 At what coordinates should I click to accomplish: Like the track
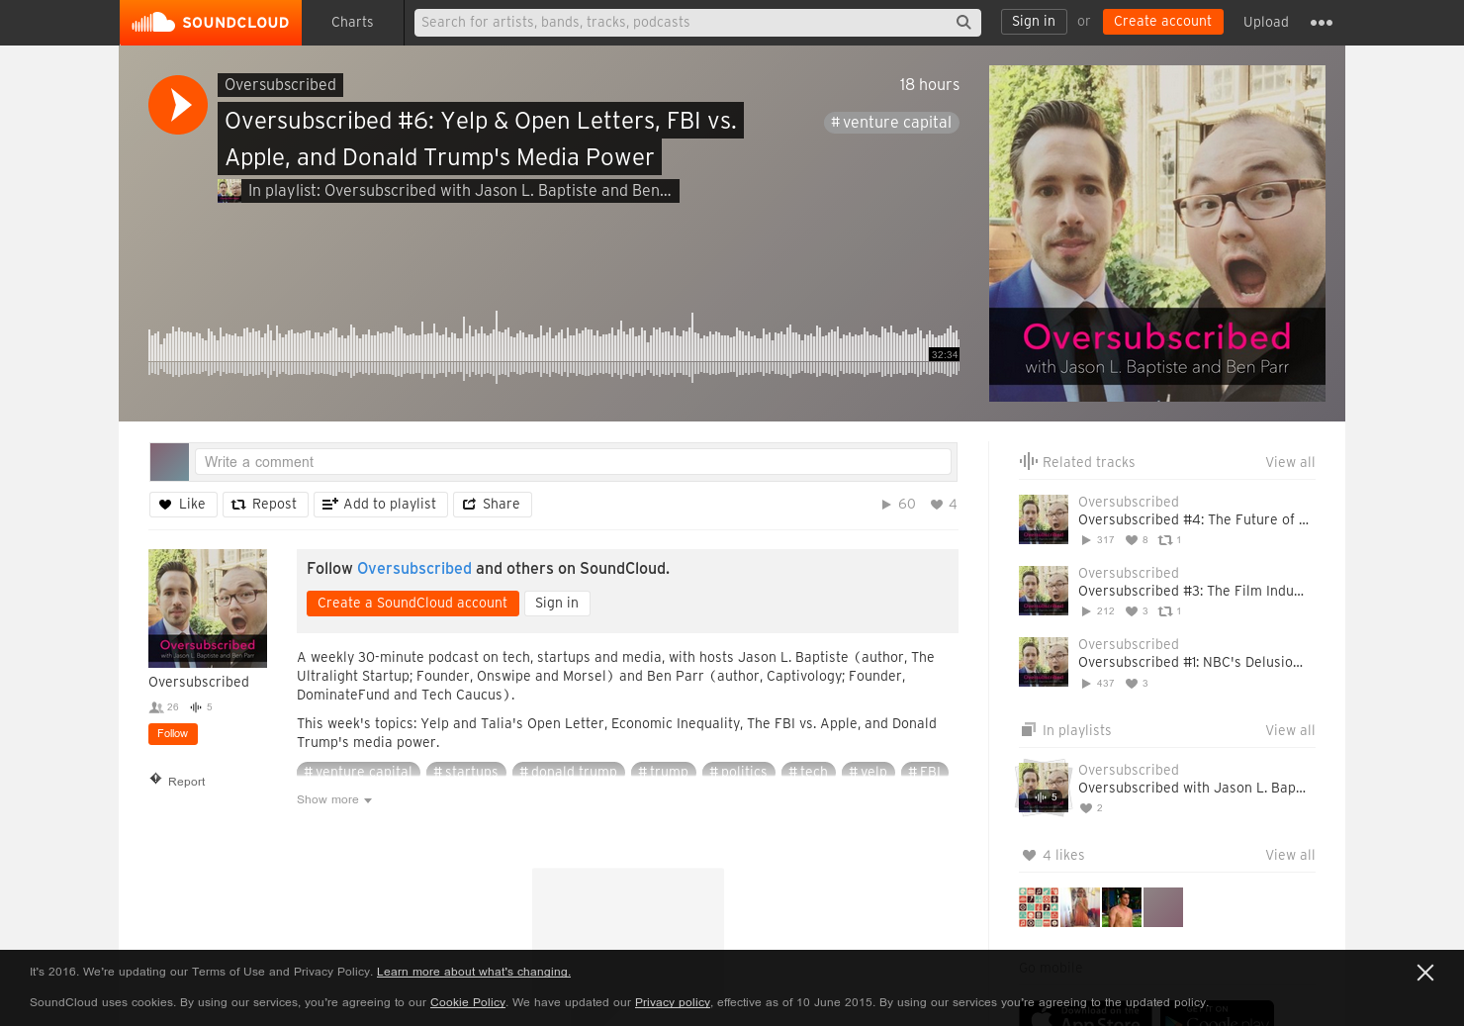point(183,505)
